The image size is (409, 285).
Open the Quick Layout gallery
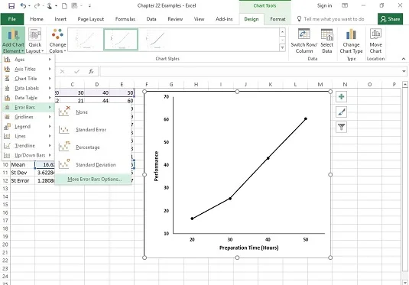pyautogui.click(x=34, y=40)
